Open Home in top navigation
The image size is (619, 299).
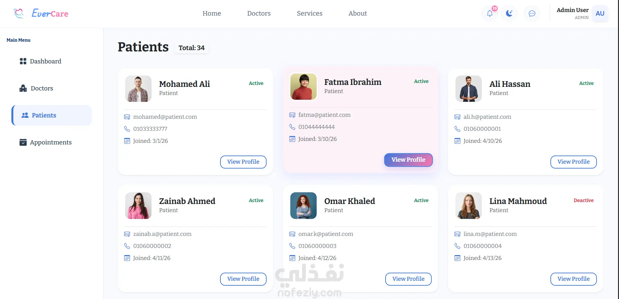(212, 13)
